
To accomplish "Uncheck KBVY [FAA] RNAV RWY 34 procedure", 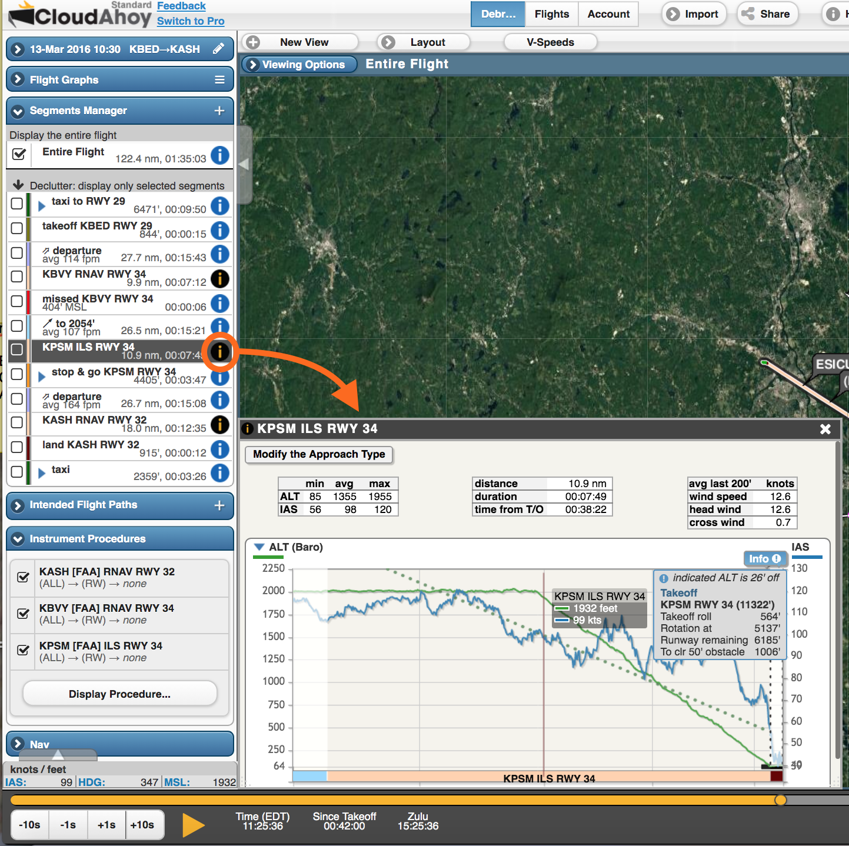I will 24,614.
